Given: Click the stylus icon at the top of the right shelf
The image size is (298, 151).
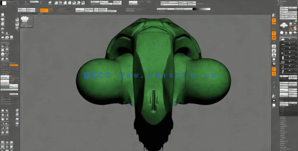Looking at the screenshot, I should click(x=274, y=16).
